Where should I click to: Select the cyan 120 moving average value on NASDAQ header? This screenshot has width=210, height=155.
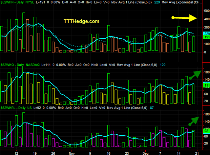click(x=163, y=65)
